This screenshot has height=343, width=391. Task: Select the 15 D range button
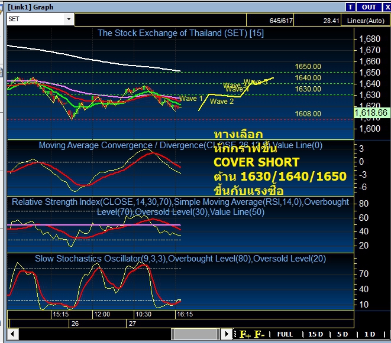(315, 334)
